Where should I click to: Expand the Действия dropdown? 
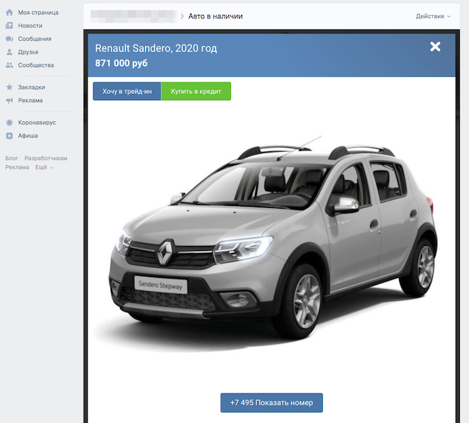coord(433,16)
